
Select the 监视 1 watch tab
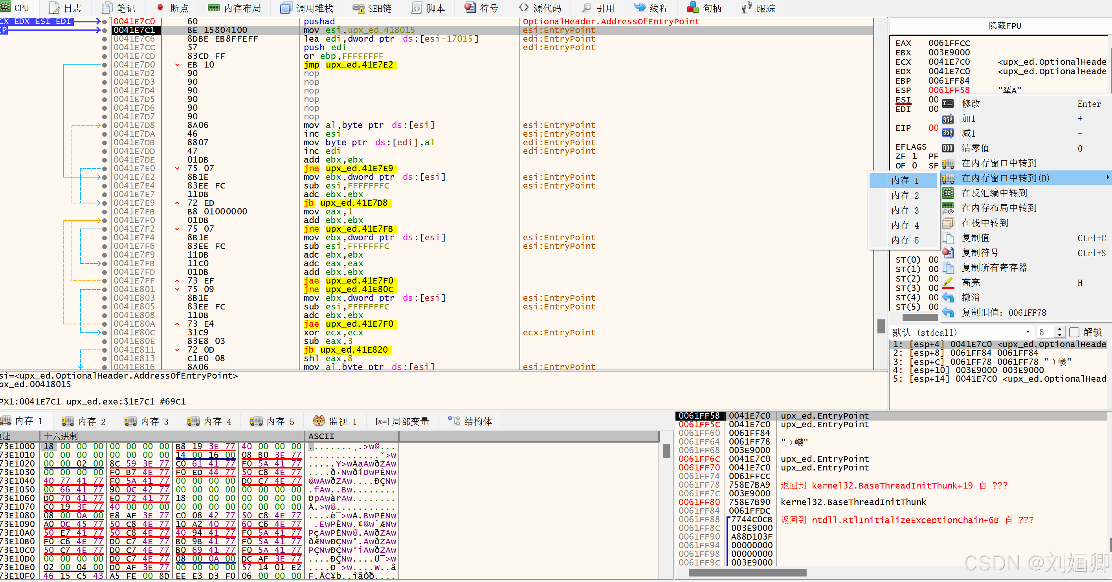336,421
